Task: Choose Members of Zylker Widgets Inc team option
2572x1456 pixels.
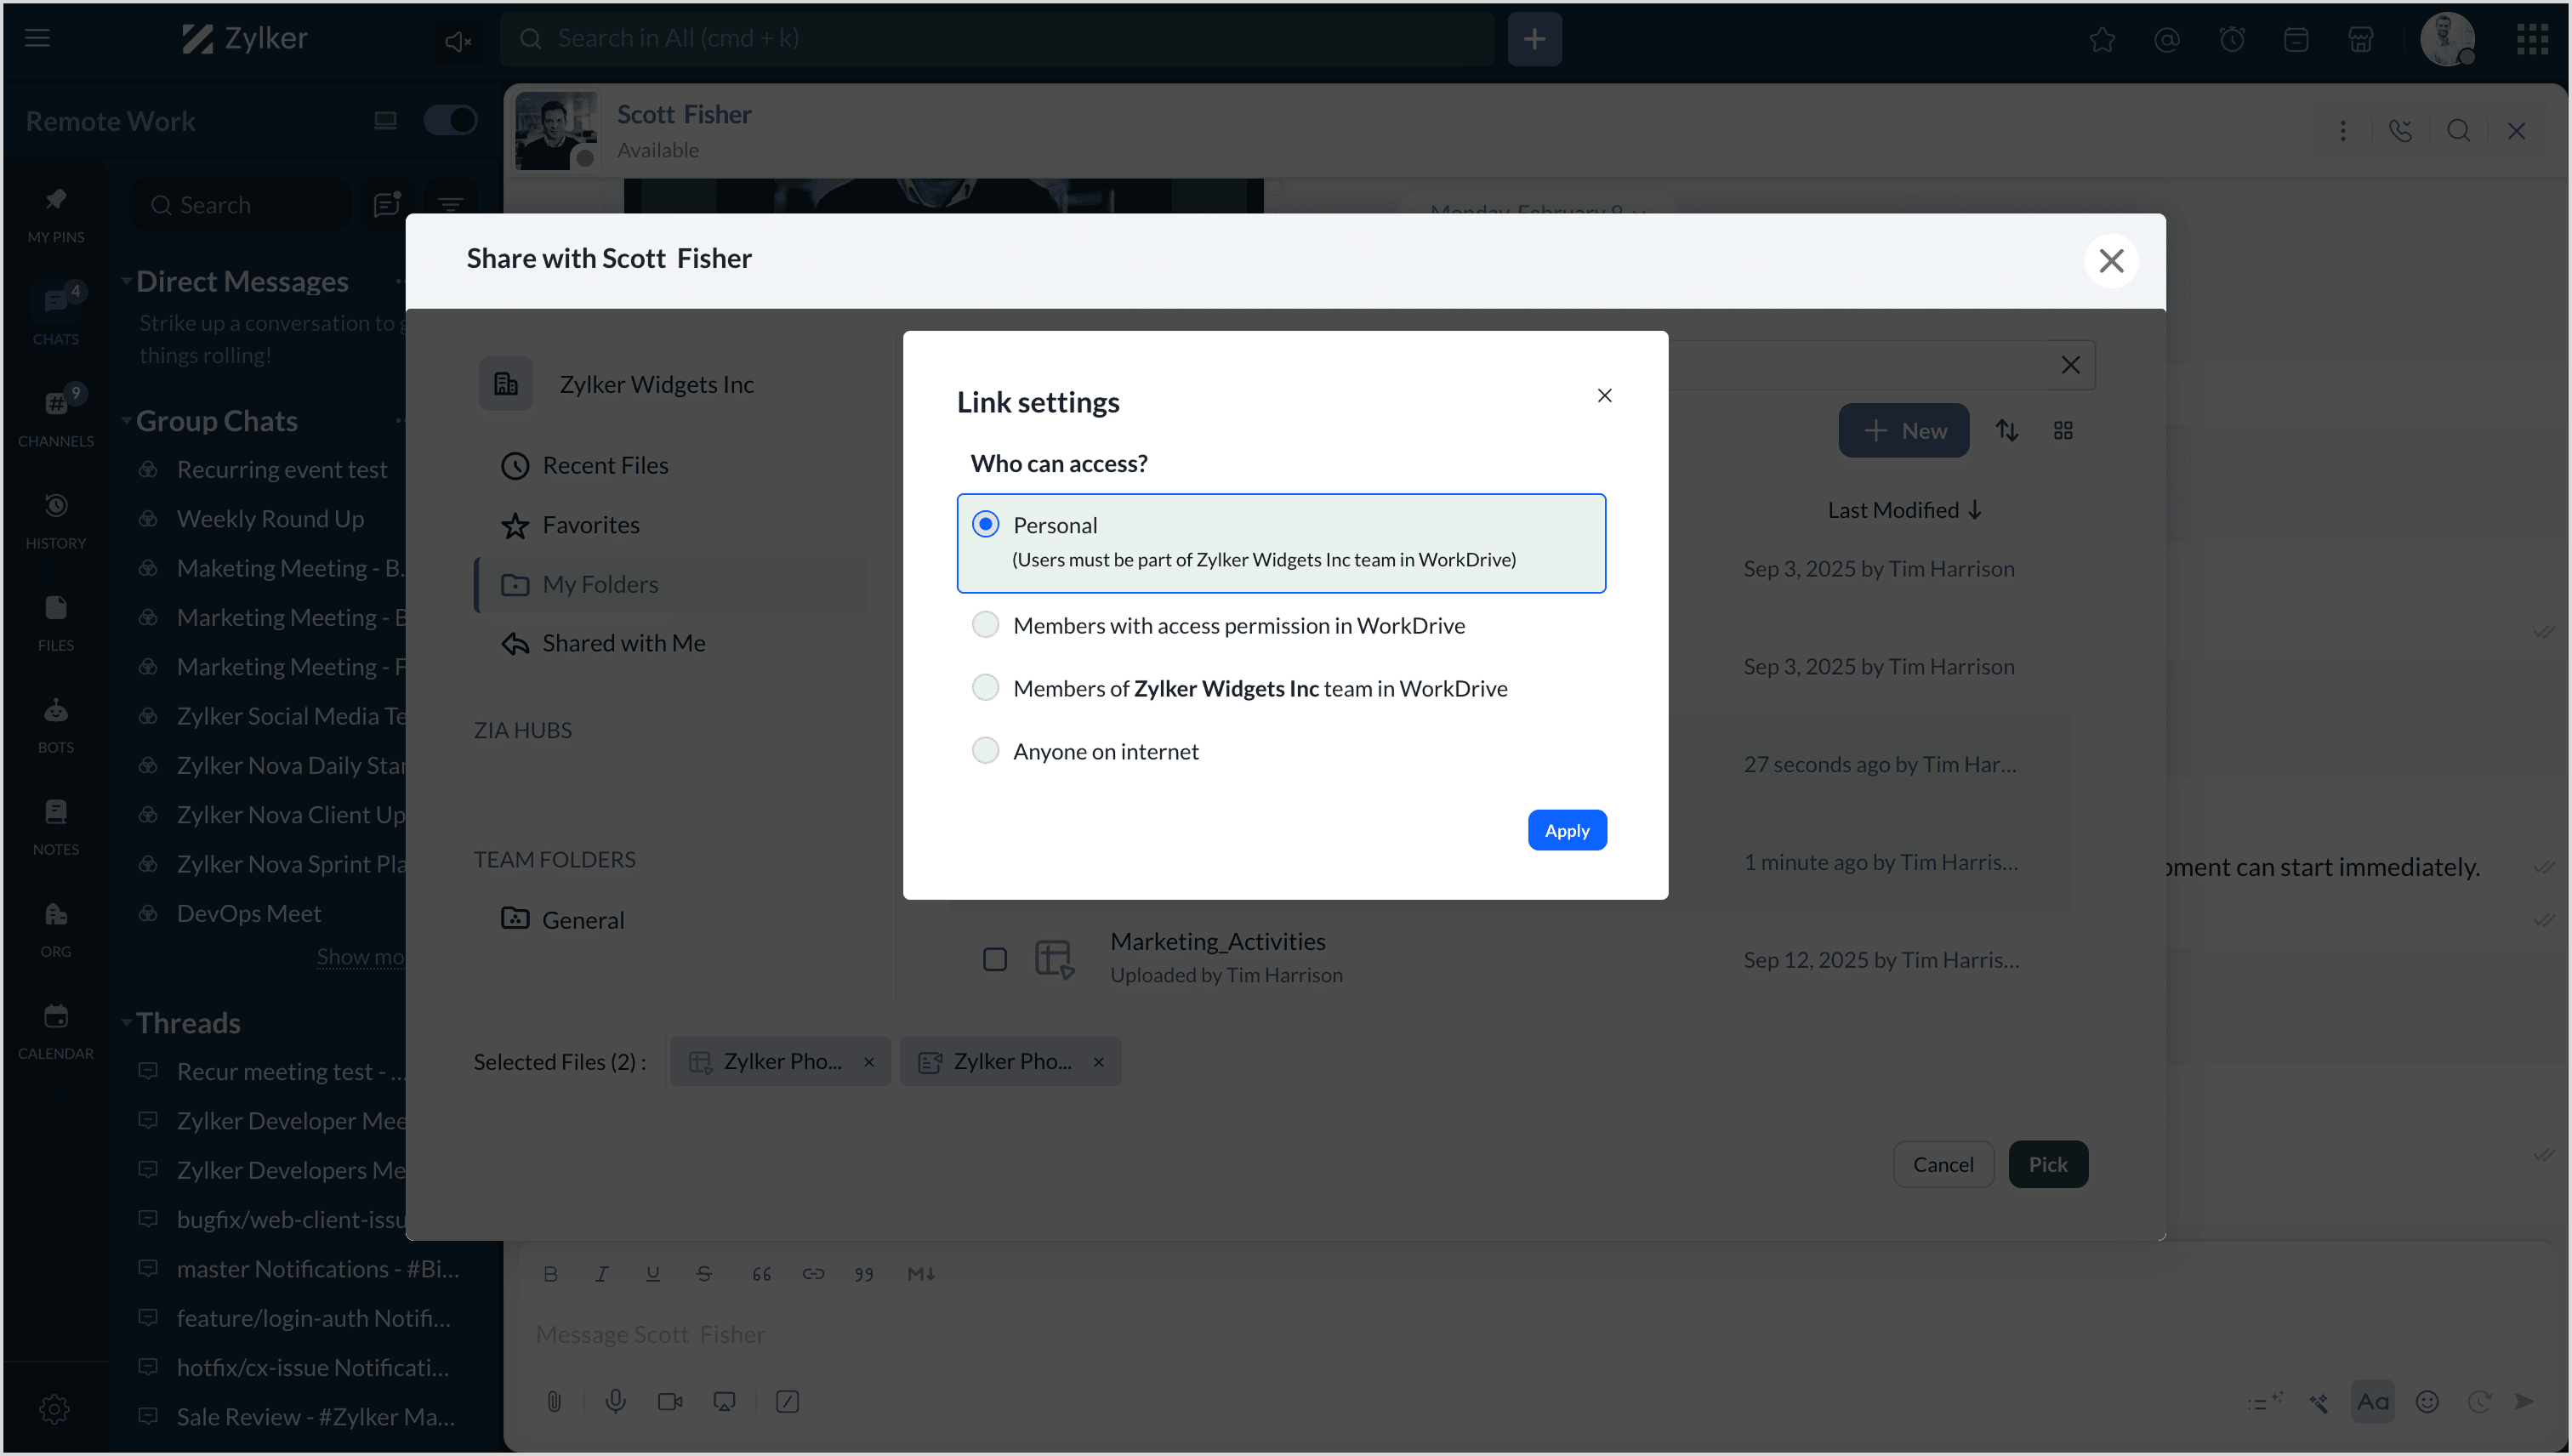Action: click(x=985, y=688)
